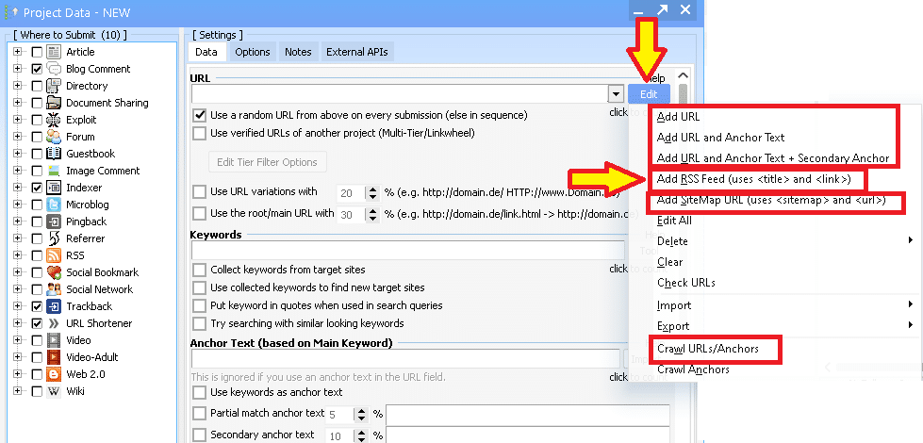Enable Try searching with similar keywords
This screenshot has height=443, width=923.
coord(200,323)
